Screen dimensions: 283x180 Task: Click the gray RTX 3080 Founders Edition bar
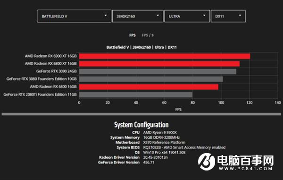point(151,79)
